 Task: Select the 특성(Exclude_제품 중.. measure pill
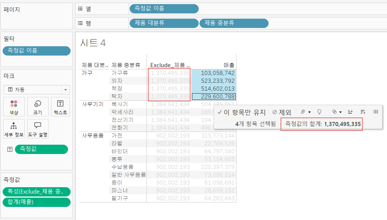37,192
